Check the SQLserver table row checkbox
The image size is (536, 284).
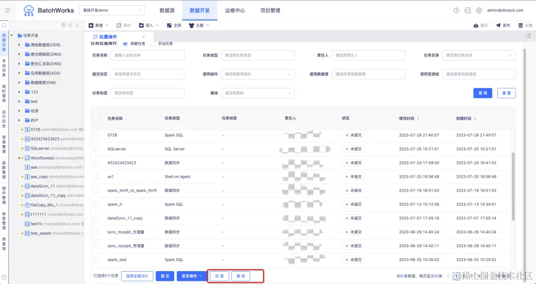click(96, 149)
